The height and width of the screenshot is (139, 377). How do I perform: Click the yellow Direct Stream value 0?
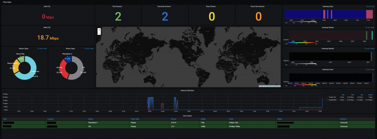pyautogui.click(x=212, y=17)
